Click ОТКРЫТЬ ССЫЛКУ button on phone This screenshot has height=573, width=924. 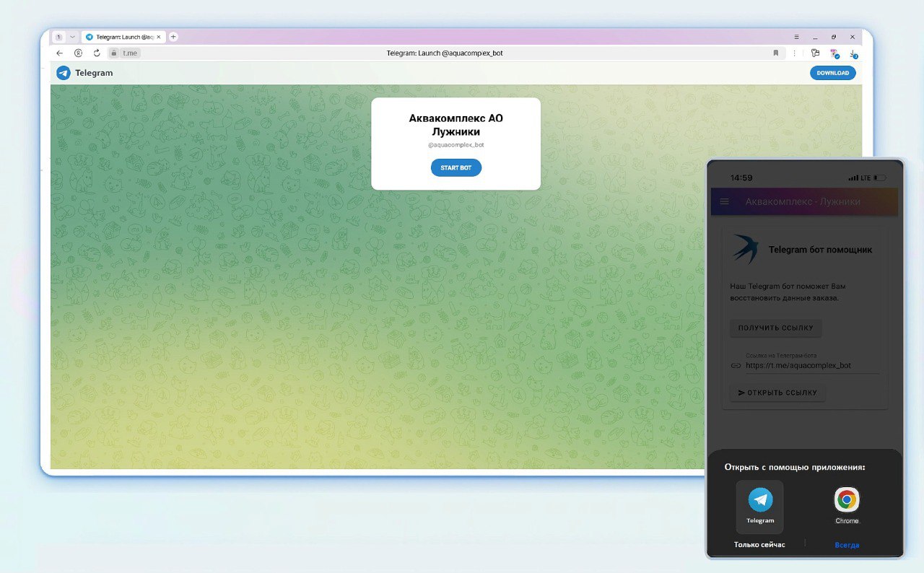777,393
